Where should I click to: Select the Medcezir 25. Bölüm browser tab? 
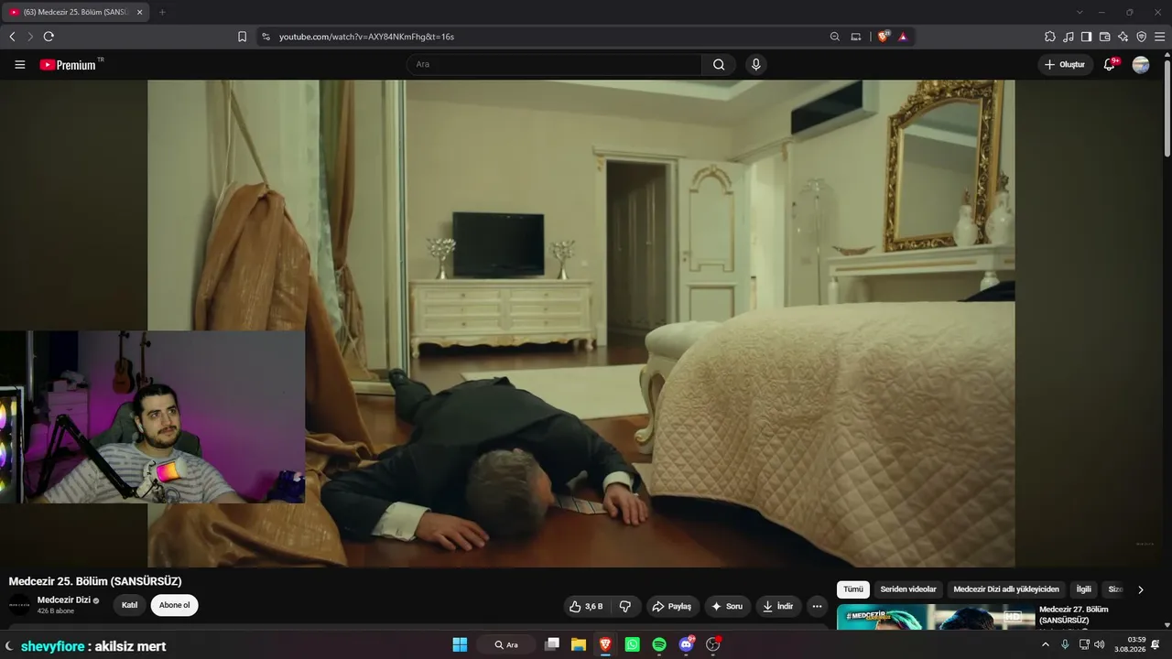[75, 12]
